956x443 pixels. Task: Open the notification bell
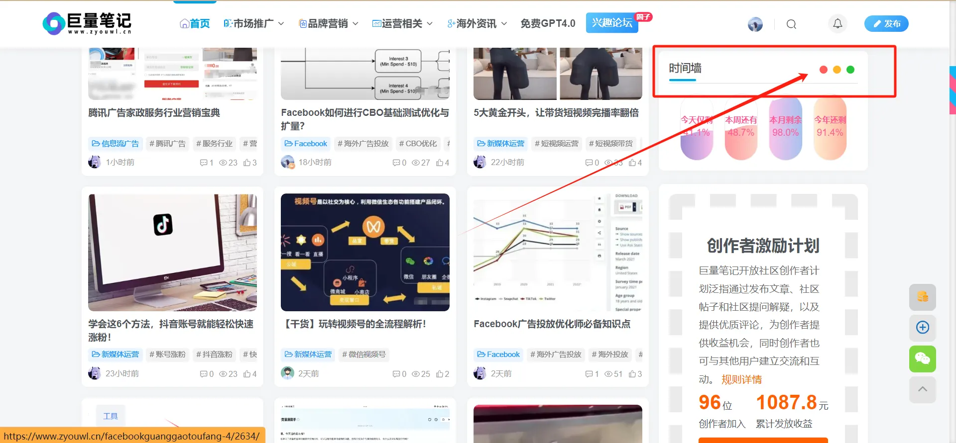pos(838,23)
